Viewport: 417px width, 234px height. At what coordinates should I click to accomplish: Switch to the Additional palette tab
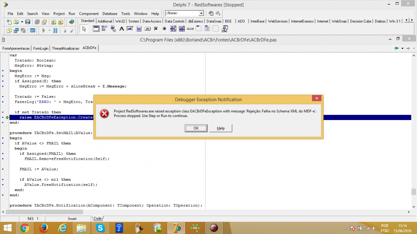(105, 21)
